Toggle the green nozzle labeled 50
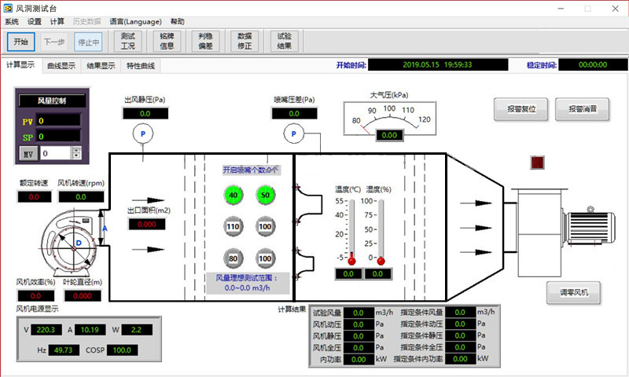629x377 pixels. pyautogui.click(x=265, y=194)
